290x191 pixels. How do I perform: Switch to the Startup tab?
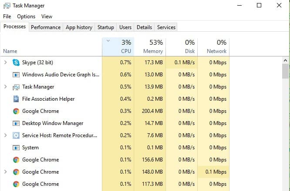pyautogui.click(x=106, y=27)
